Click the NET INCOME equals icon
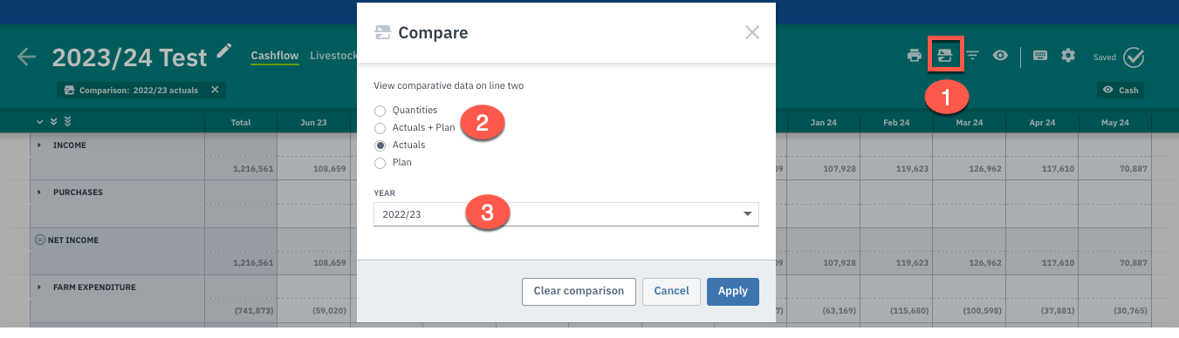The width and height of the screenshot is (1179, 338). (39, 240)
